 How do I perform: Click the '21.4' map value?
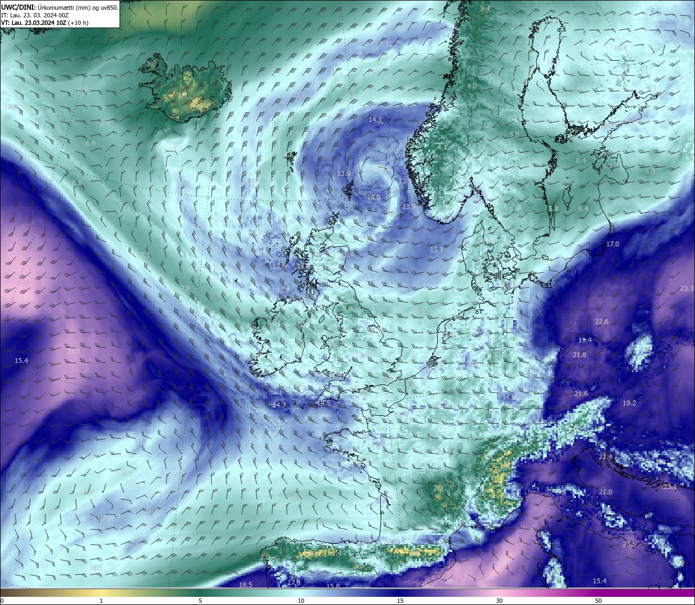click(x=605, y=457)
